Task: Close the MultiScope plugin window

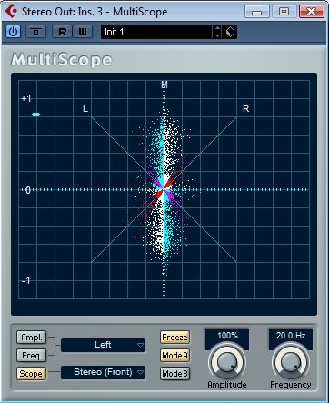Action: (x=311, y=12)
